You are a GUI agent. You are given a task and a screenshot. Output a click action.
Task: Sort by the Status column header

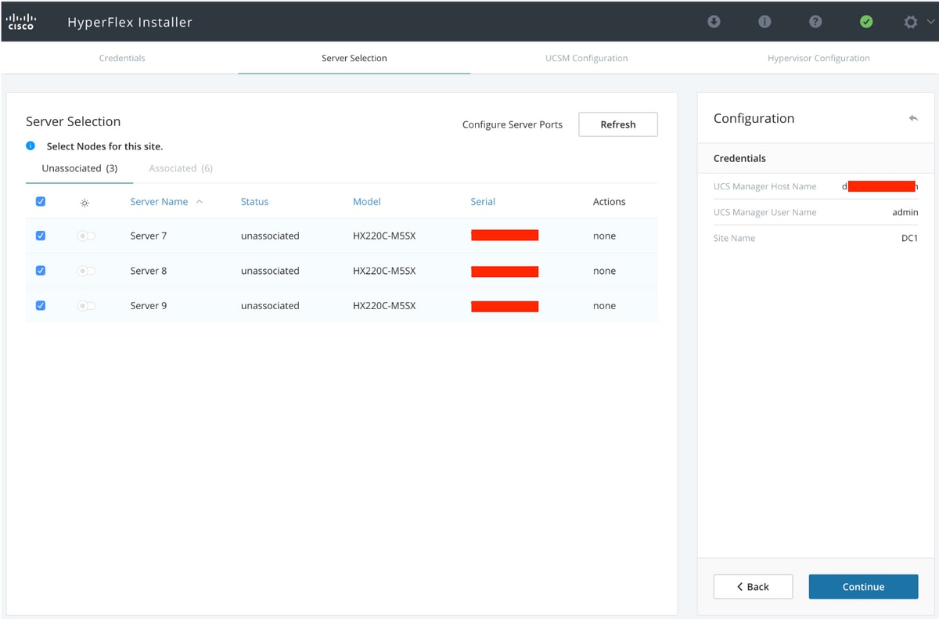coord(254,202)
